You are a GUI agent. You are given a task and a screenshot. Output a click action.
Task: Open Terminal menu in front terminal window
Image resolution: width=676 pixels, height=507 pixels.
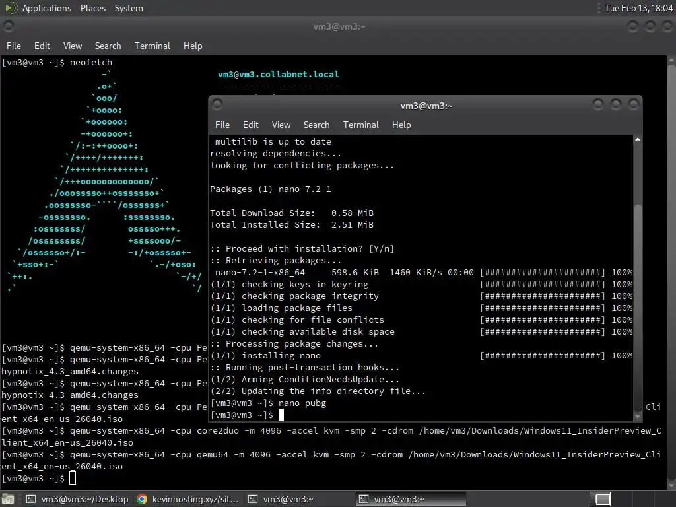point(361,125)
